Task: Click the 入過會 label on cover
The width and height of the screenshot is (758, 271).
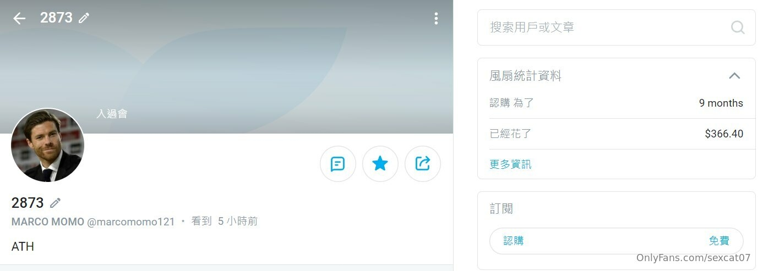Action: click(112, 114)
